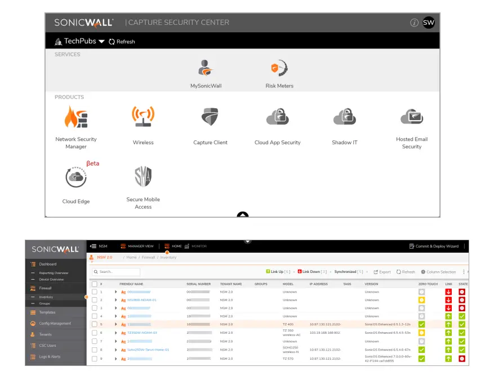Image resolution: width=485 pixels, height=375 pixels.
Task: Launch Capture Client from products
Action: click(210, 126)
